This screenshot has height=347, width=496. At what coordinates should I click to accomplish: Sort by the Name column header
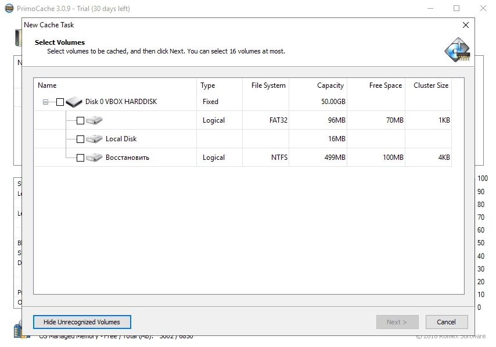pyautogui.click(x=115, y=85)
